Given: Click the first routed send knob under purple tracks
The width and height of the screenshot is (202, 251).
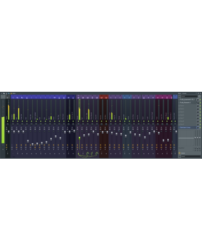Looking at the screenshot, I should [88, 154].
